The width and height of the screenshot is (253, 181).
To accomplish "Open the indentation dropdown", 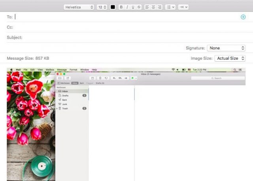I will [x=183, y=7].
